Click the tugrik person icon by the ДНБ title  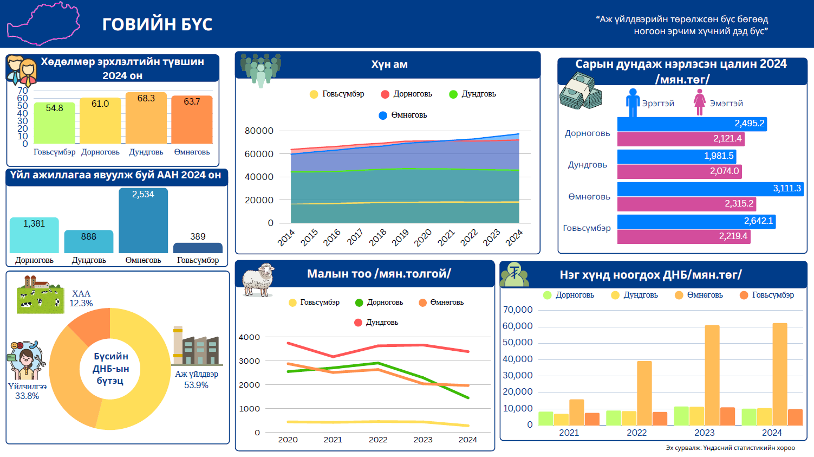[515, 274]
